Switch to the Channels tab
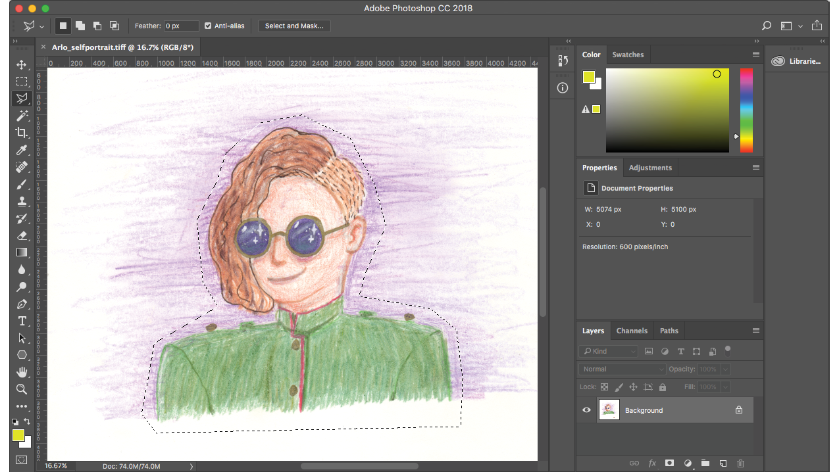Viewport: 839px width, 472px height. (x=632, y=331)
